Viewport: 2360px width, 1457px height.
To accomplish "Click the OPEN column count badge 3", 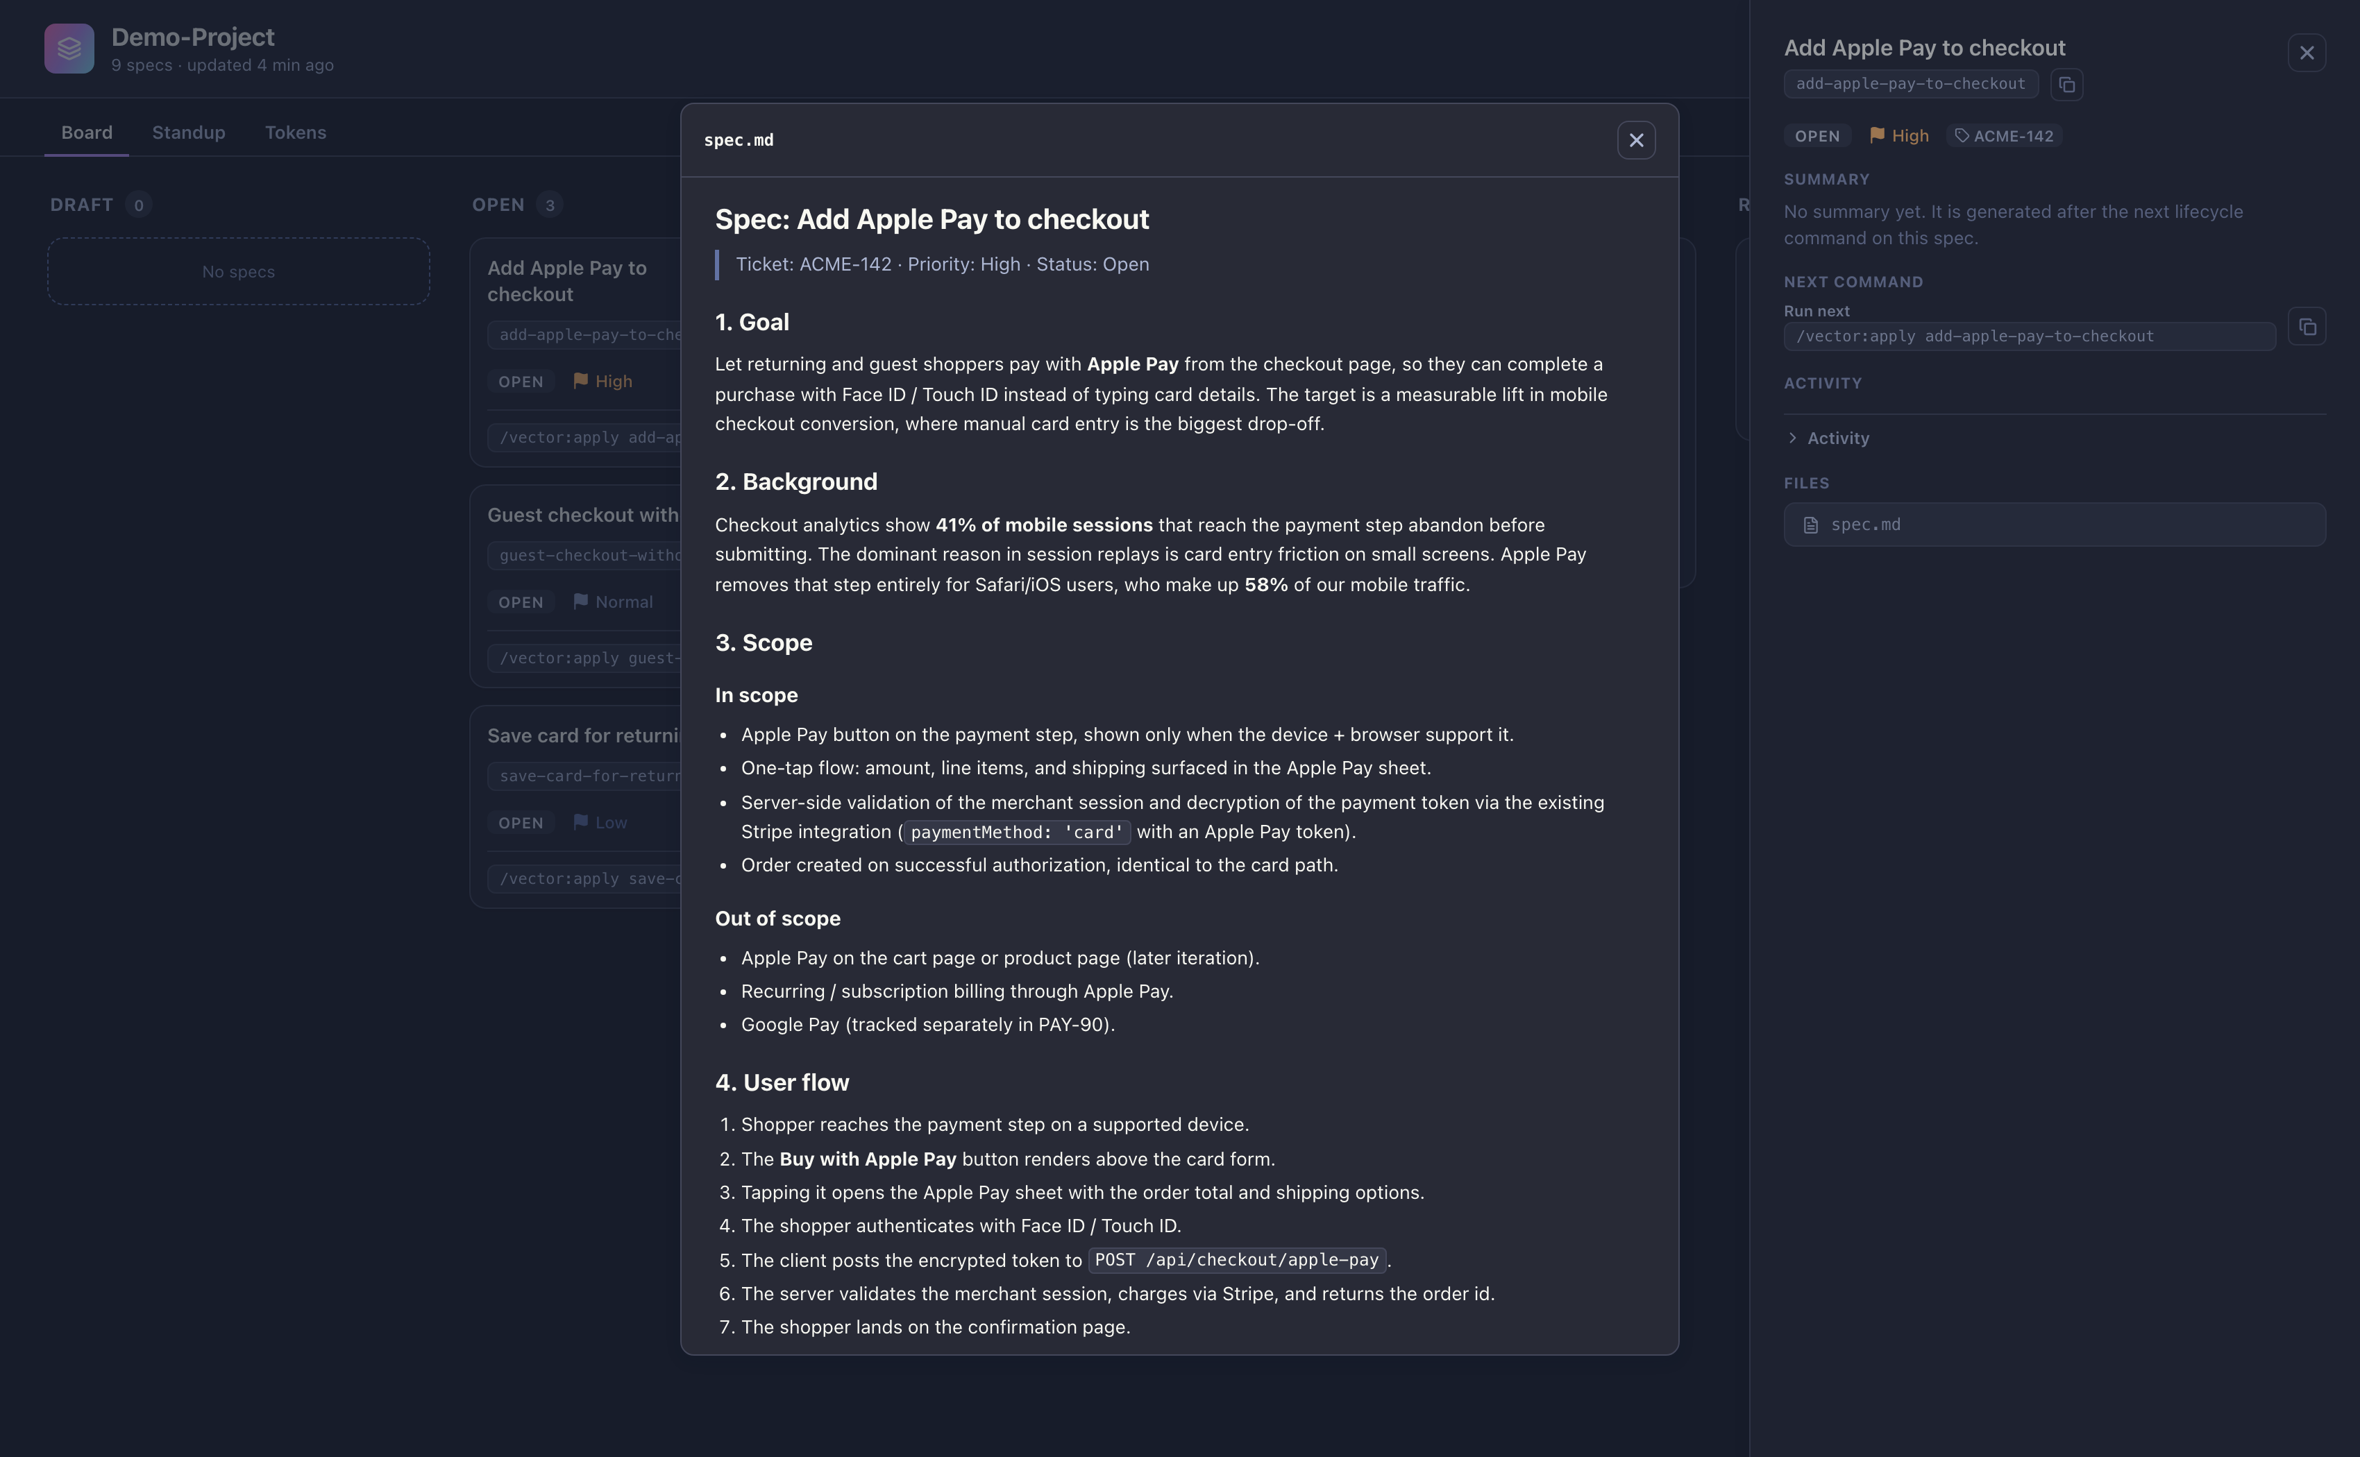I will pos(550,205).
